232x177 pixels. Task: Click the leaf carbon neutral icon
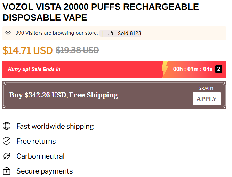[x=7, y=156]
